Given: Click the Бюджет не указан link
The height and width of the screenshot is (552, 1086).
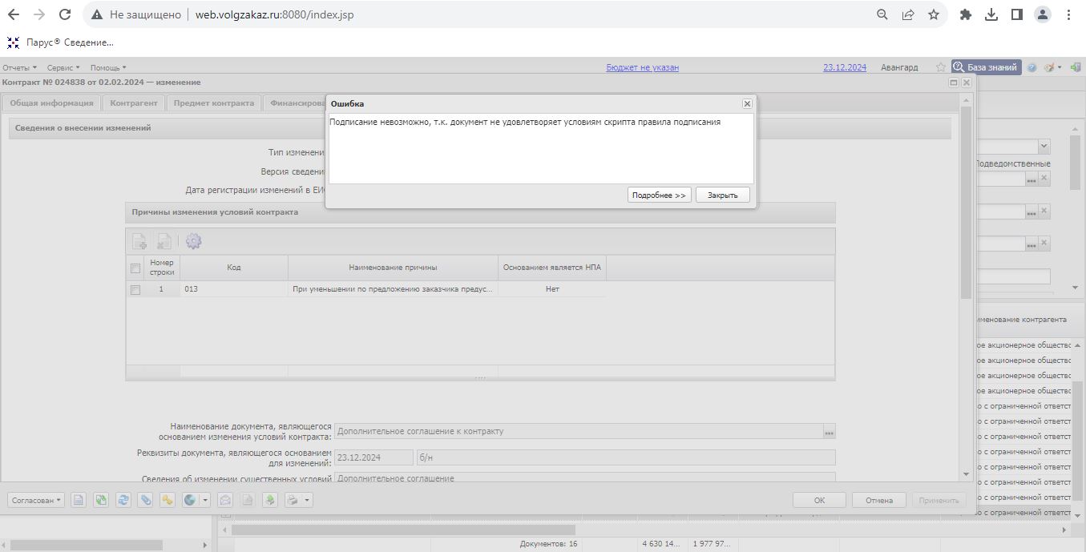Looking at the screenshot, I should click(x=642, y=68).
